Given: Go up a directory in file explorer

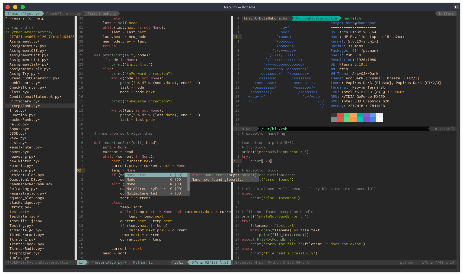Looking at the screenshot, I should pyautogui.click(x=19, y=27).
